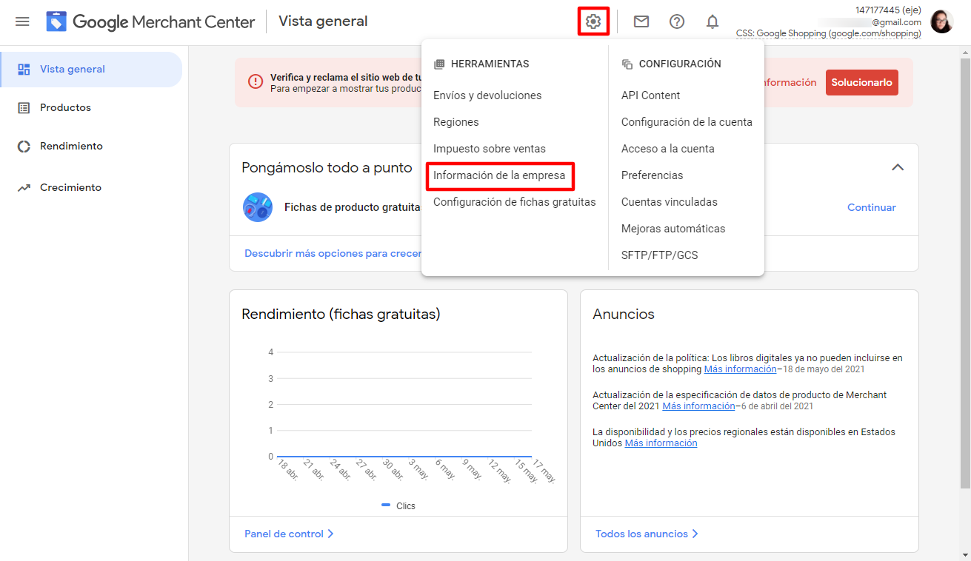Click the account ID 147177445 text
Image resolution: width=971 pixels, height=561 pixels.
(889, 10)
